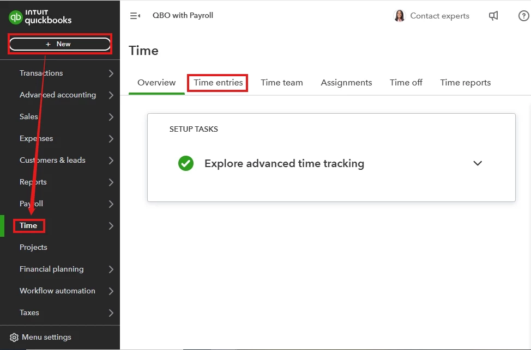Select Sales in the sidebar
Viewport: 531px width, 350px height.
(29, 116)
